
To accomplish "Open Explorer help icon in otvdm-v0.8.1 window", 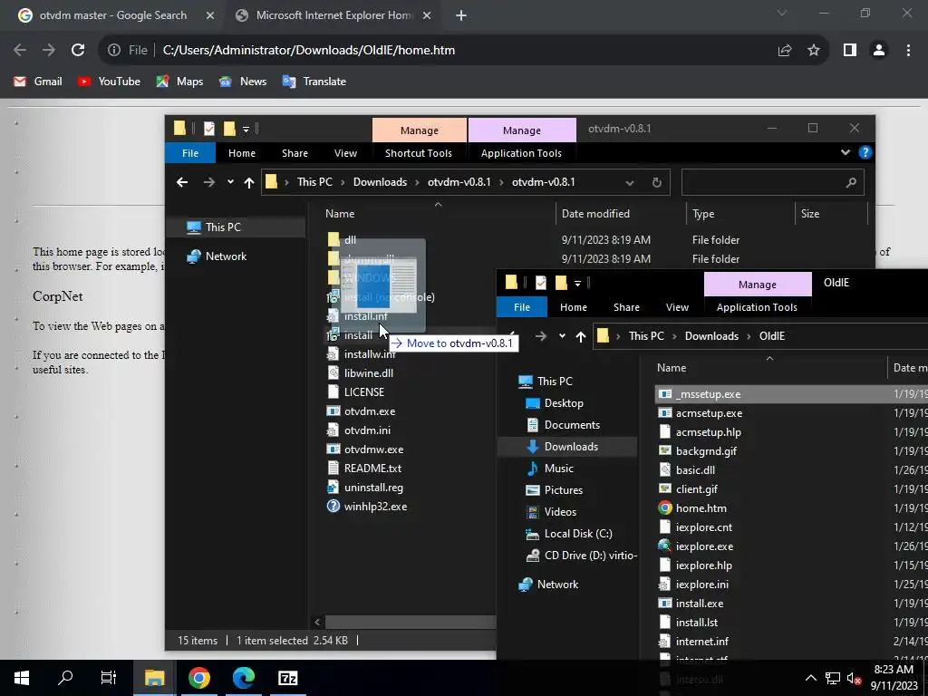I will (x=865, y=152).
